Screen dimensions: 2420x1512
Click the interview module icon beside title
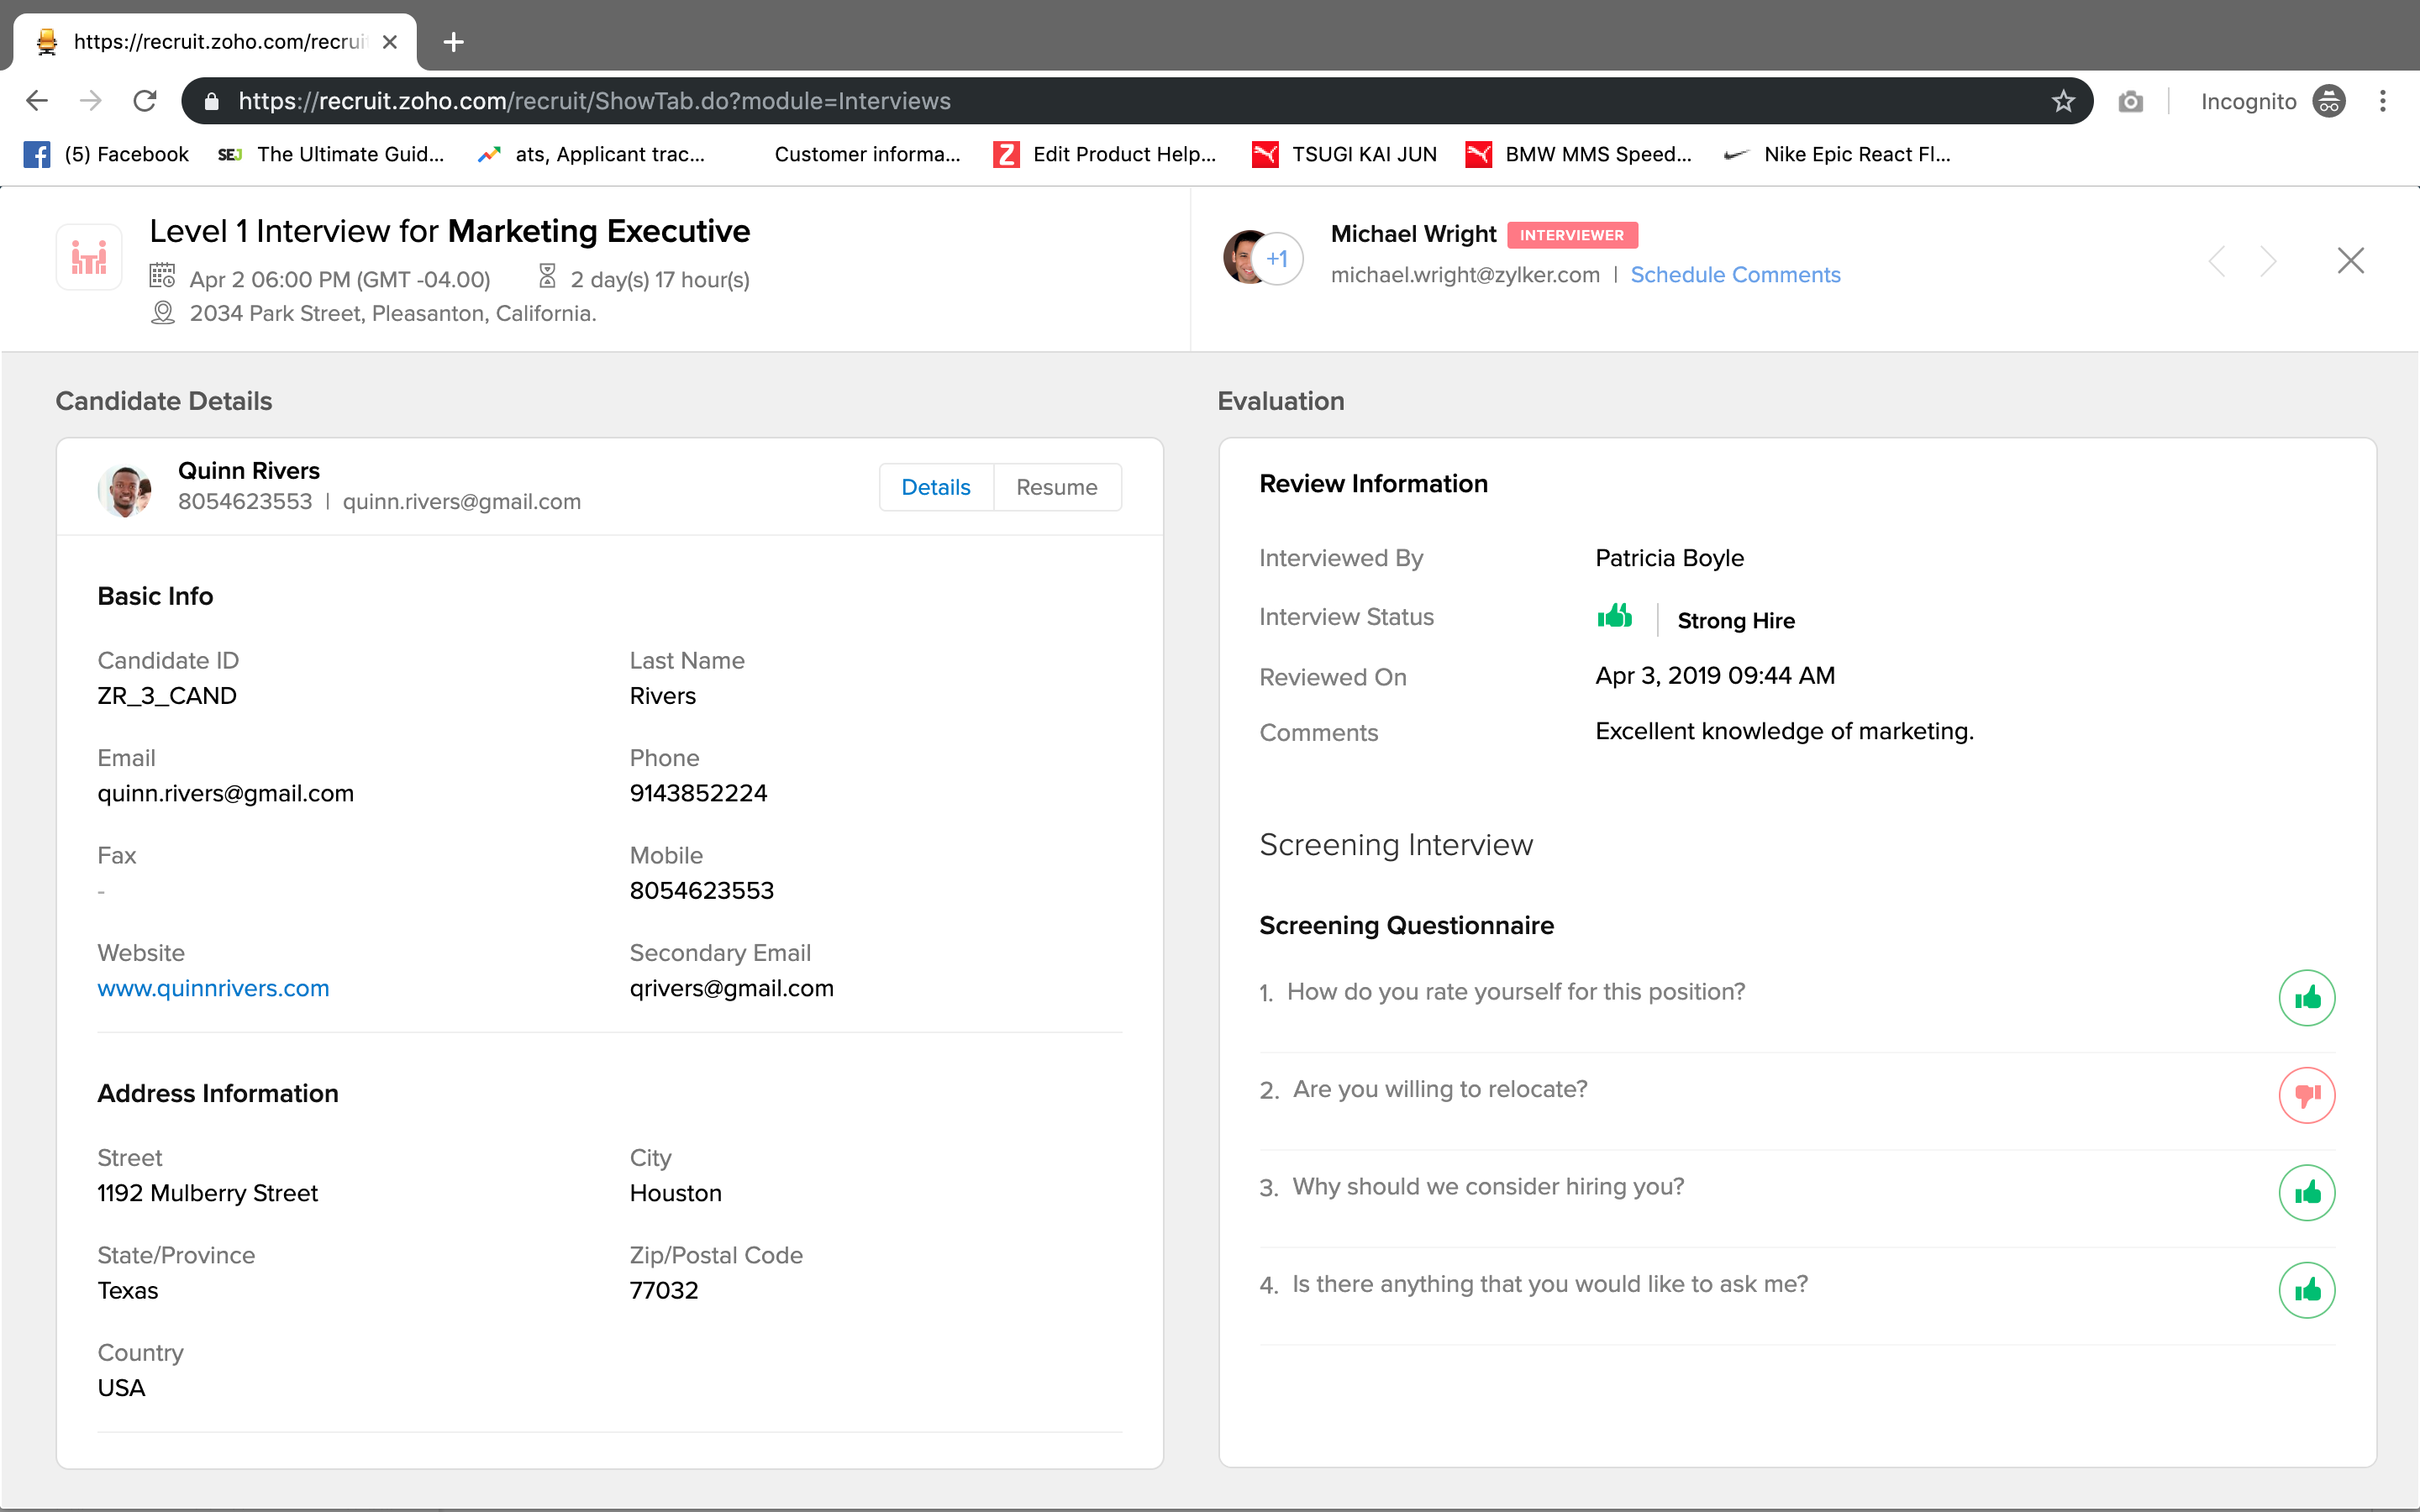tap(89, 258)
